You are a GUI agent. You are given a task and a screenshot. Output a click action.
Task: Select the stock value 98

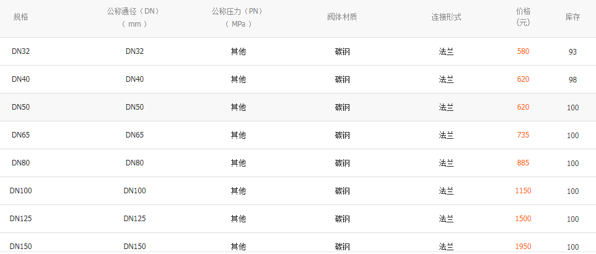pos(572,80)
